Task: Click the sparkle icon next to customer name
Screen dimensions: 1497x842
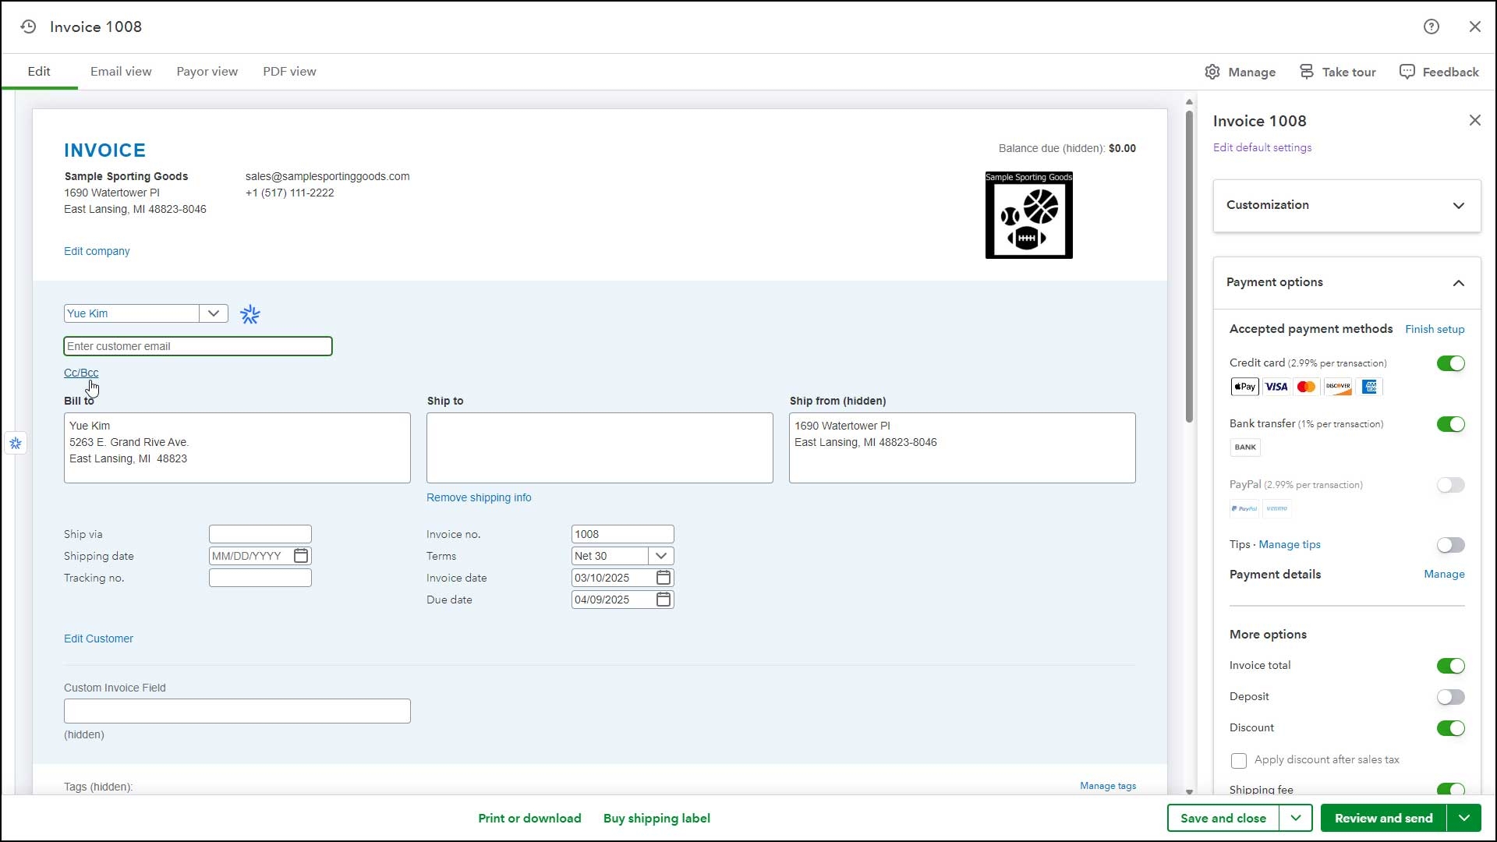Action: [250, 314]
